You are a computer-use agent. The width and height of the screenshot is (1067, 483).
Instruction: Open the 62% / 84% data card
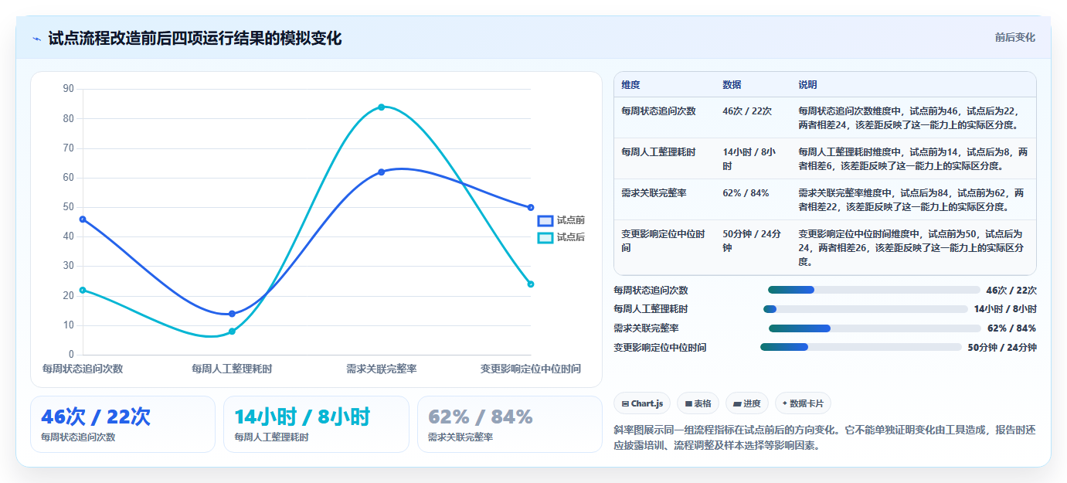tap(510, 424)
